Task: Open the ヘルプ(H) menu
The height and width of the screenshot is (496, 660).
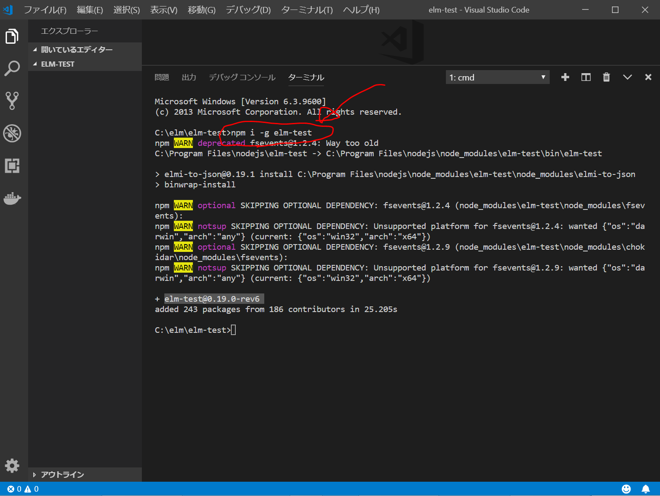Action: pos(361,10)
